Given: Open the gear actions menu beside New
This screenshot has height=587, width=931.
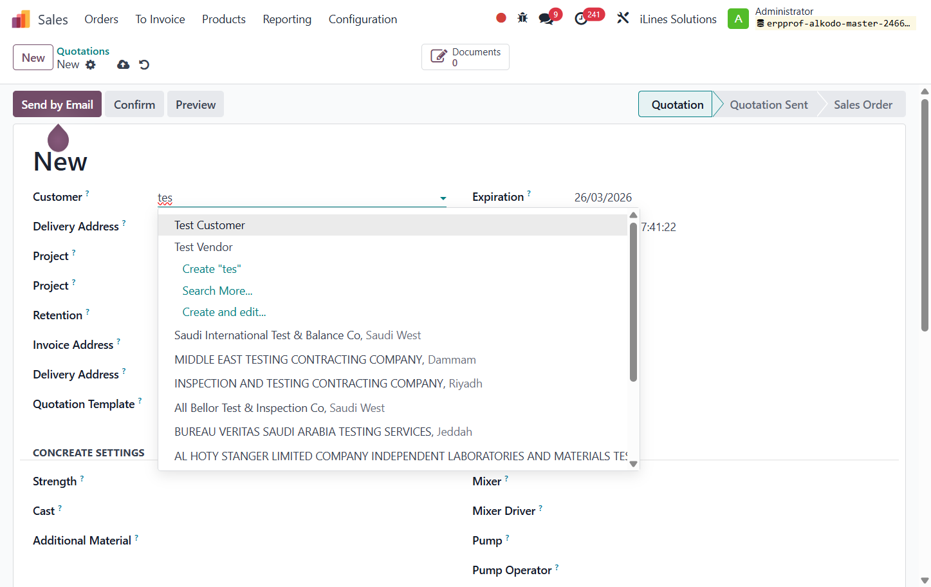Looking at the screenshot, I should click(x=91, y=64).
